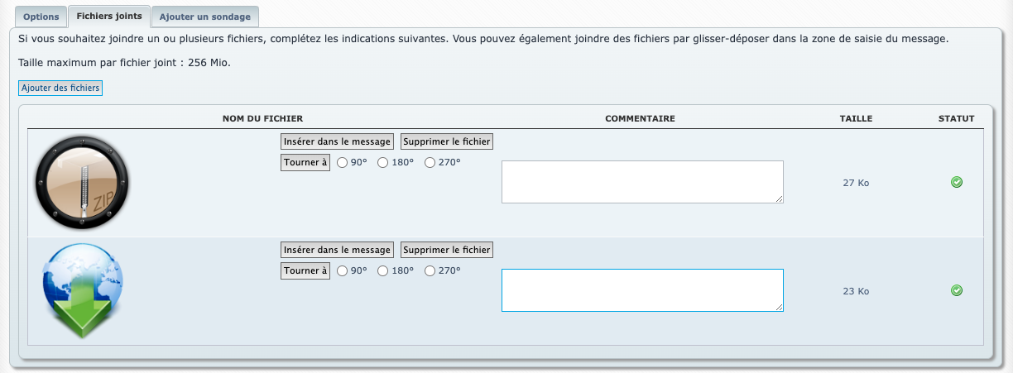Click the comment text box for first file
This screenshot has height=373, width=1013.
[x=642, y=182]
